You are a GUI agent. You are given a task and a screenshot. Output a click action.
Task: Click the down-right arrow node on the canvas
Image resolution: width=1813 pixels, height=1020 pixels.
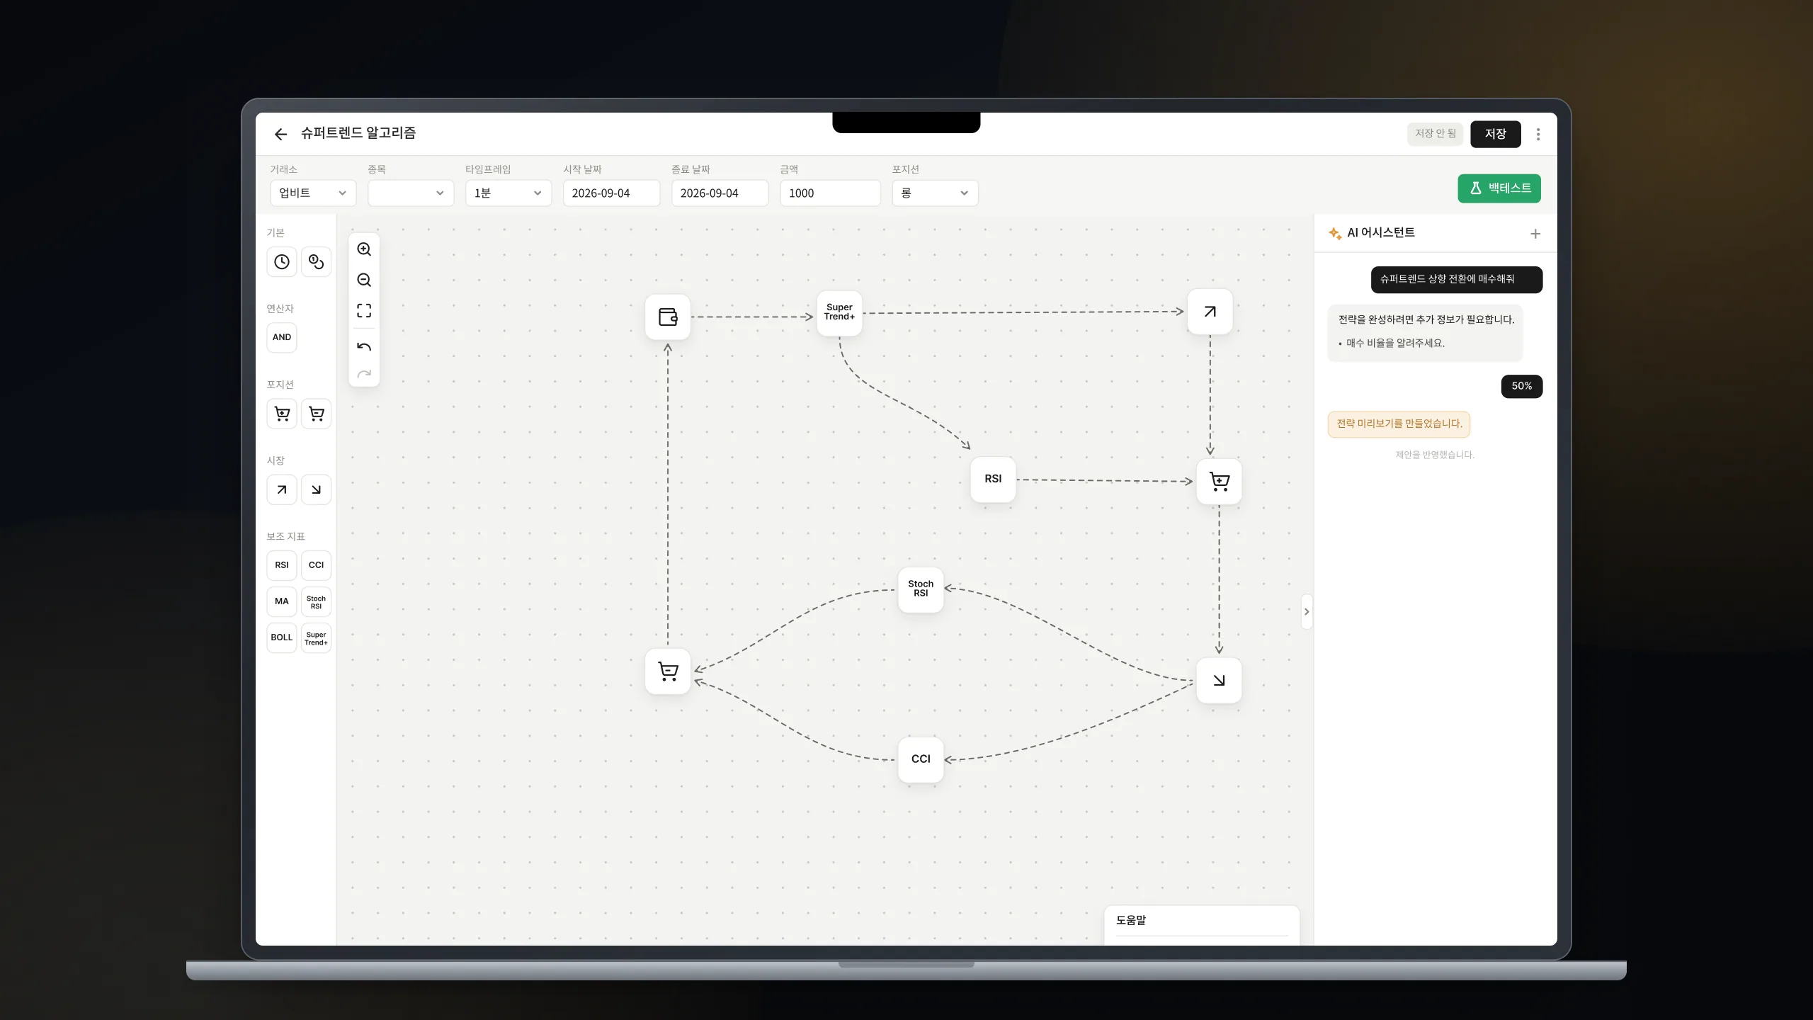(1219, 681)
